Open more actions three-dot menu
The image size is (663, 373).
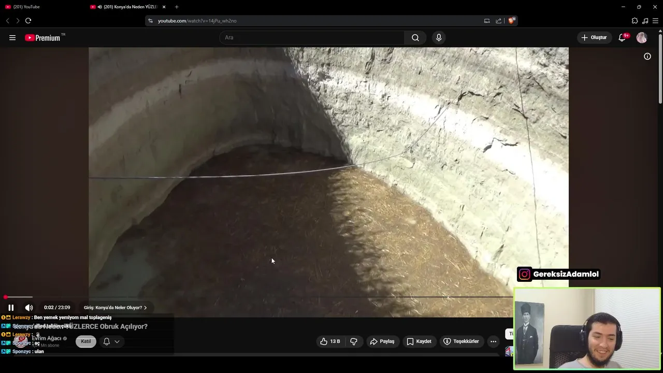coord(493,341)
